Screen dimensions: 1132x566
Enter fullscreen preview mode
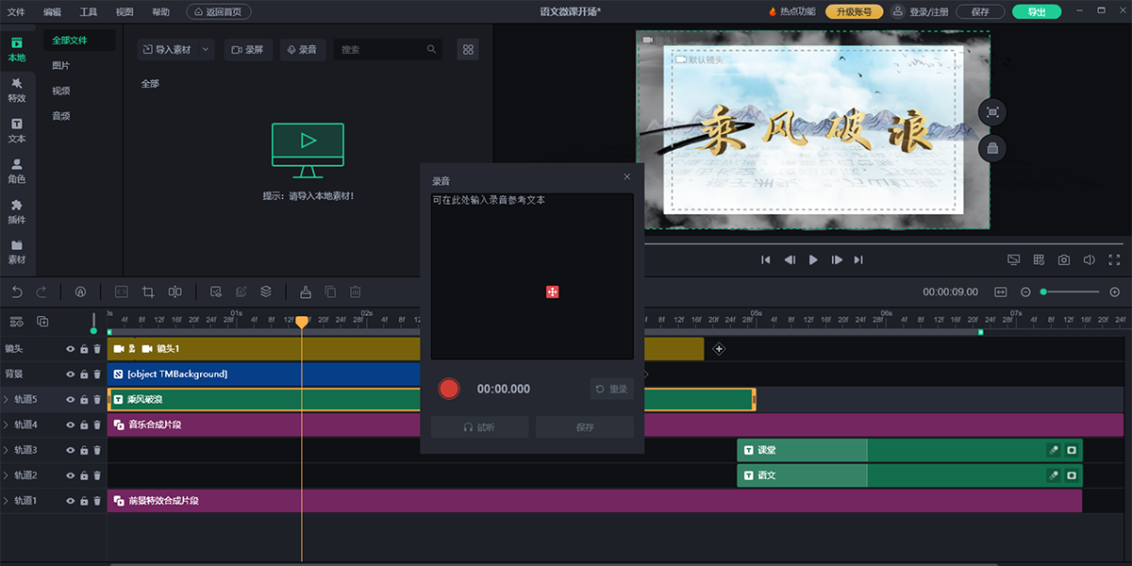(x=1114, y=260)
